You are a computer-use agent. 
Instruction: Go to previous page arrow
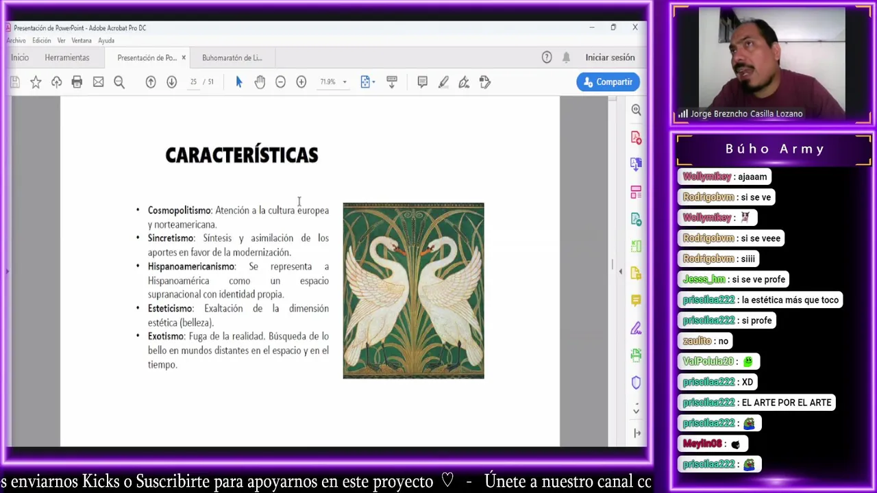[151, 82]
